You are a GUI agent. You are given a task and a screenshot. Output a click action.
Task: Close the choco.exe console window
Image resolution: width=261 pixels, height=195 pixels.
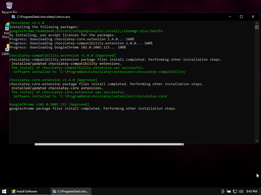click(253, 17)
